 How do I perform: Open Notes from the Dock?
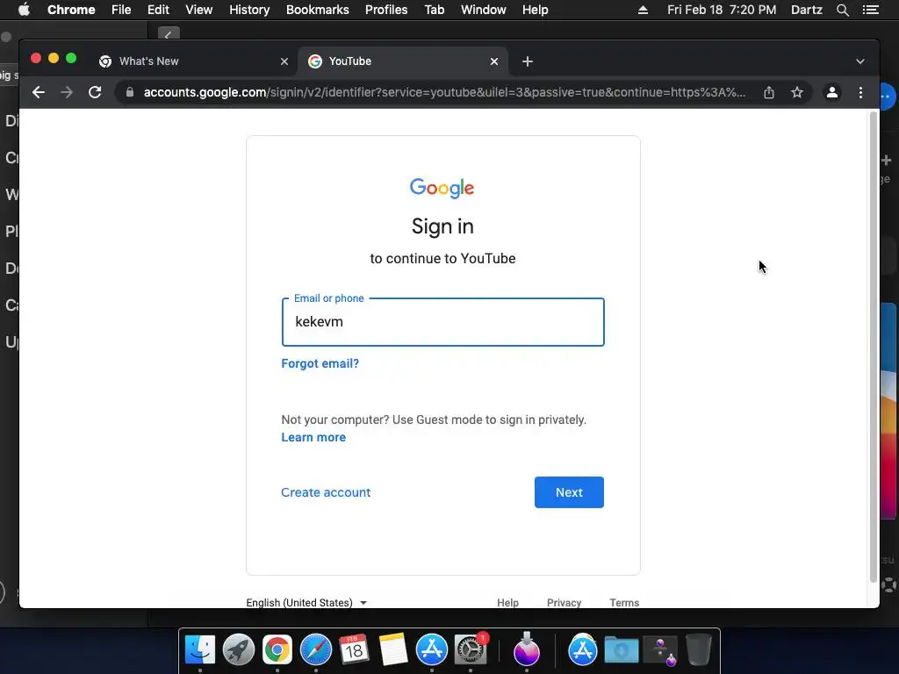(392, 650)
